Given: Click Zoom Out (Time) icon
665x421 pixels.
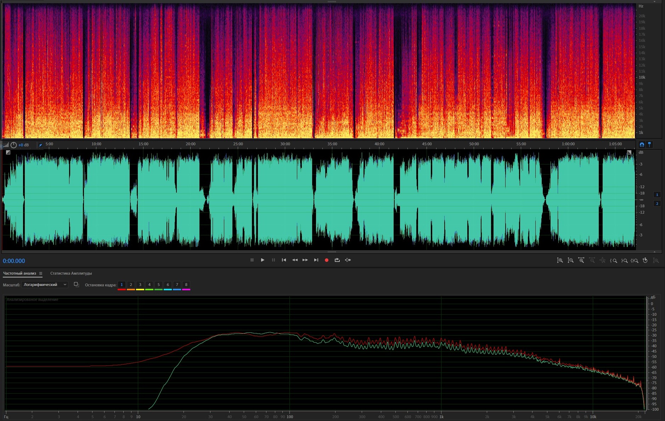Looking at the screenshot, I should point(592,260).
